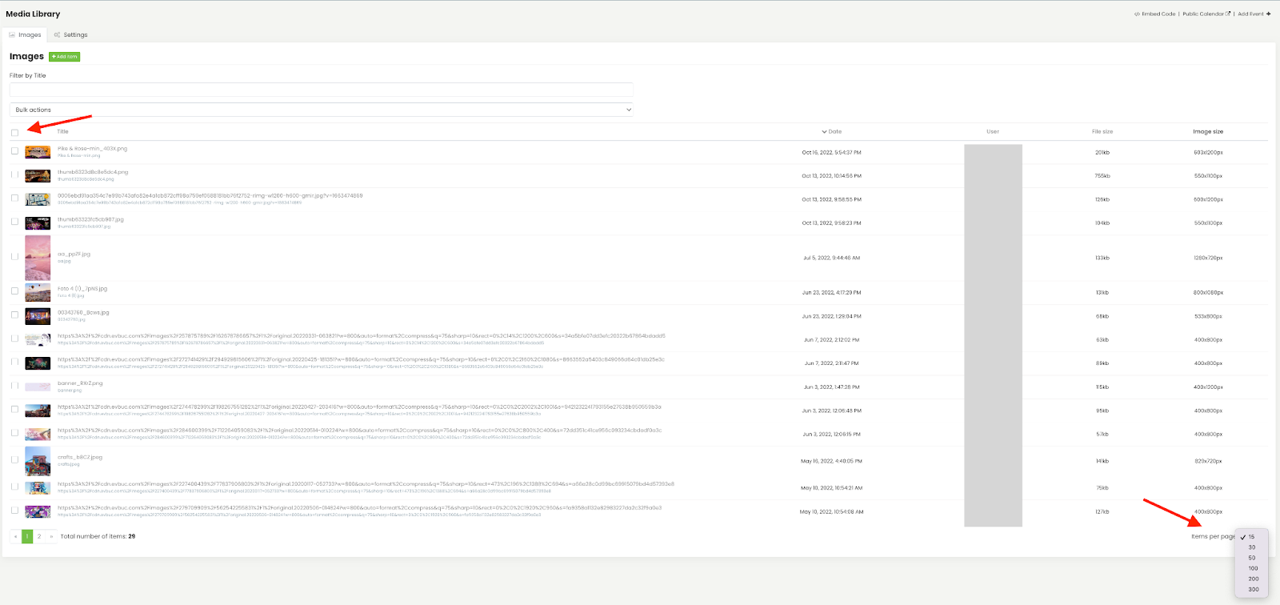Go to previous page arrow in pagination
Screen dimensions: 1280x605
point(15,536)
